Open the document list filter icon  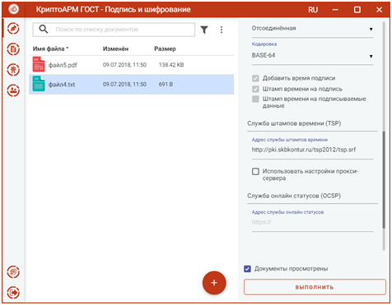pyautogui.click(x=204, y=30)
